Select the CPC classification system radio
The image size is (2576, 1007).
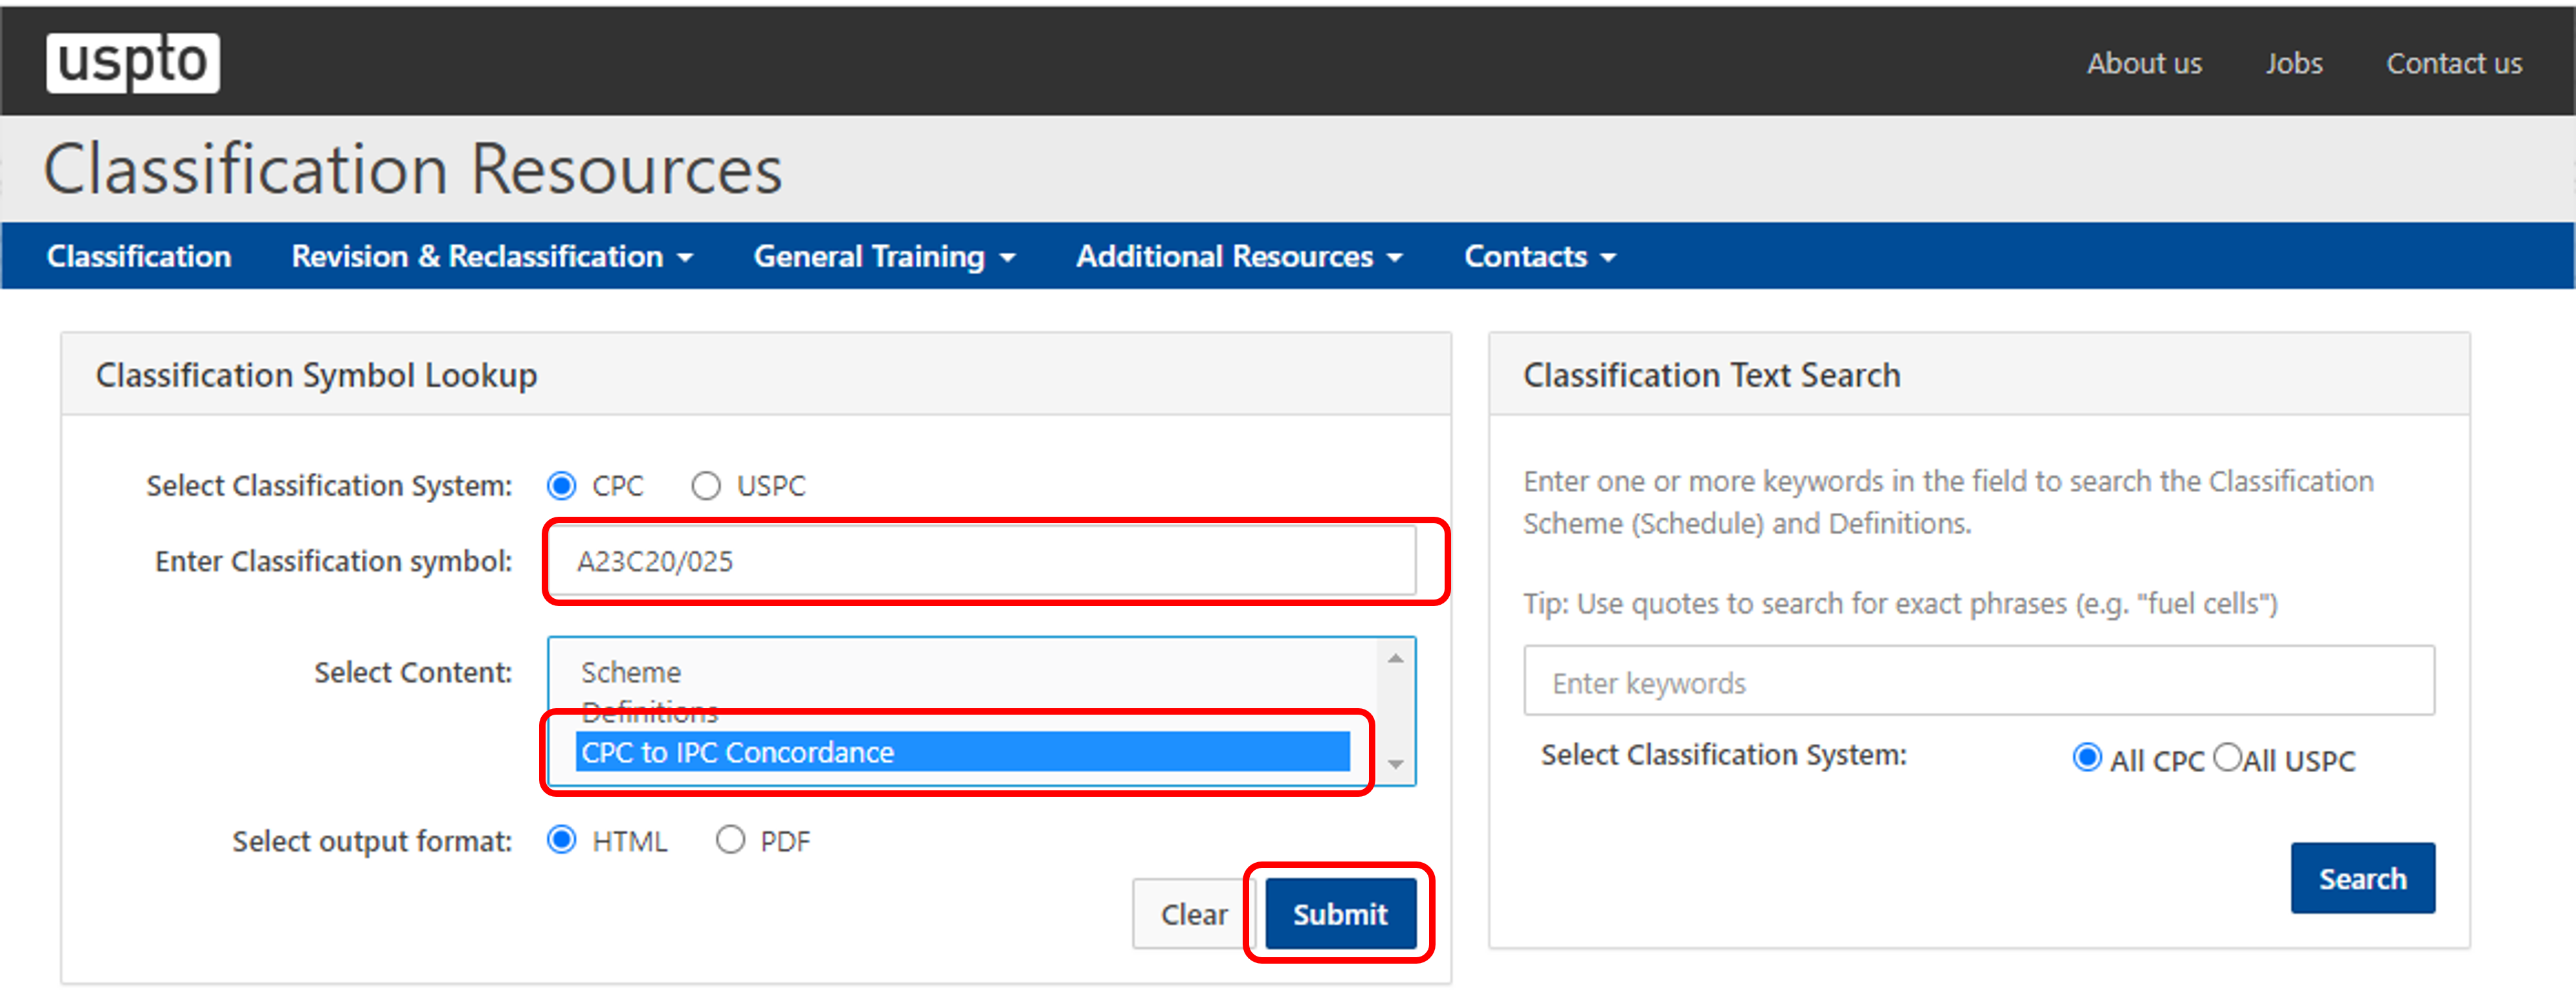click(562, 486)
